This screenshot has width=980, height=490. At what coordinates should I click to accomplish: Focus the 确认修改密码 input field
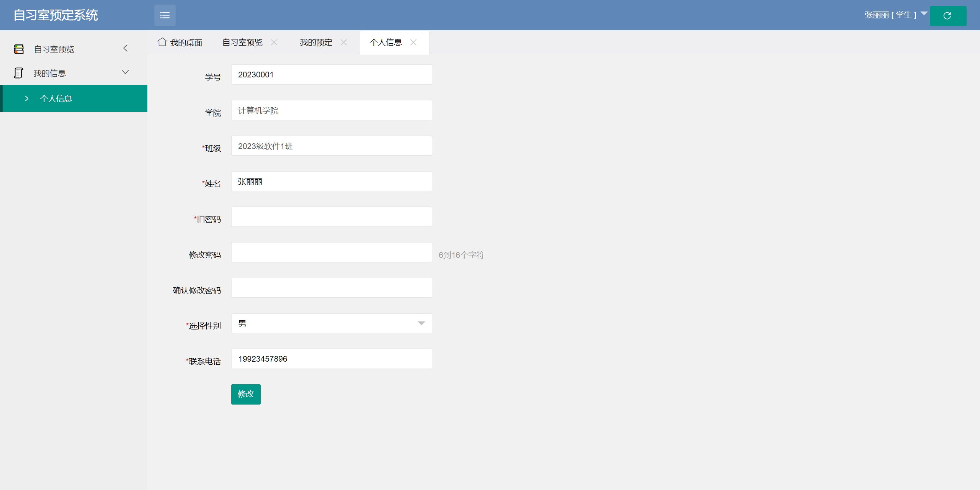click(332, 288)
